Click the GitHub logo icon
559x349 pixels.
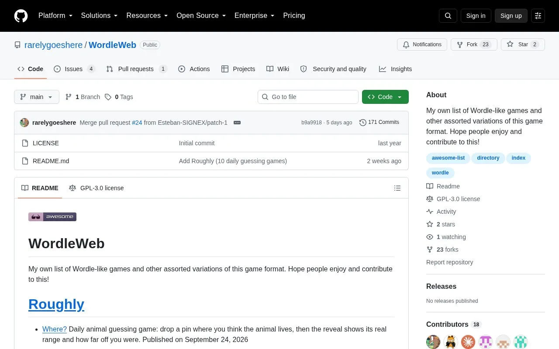(21, 16)
